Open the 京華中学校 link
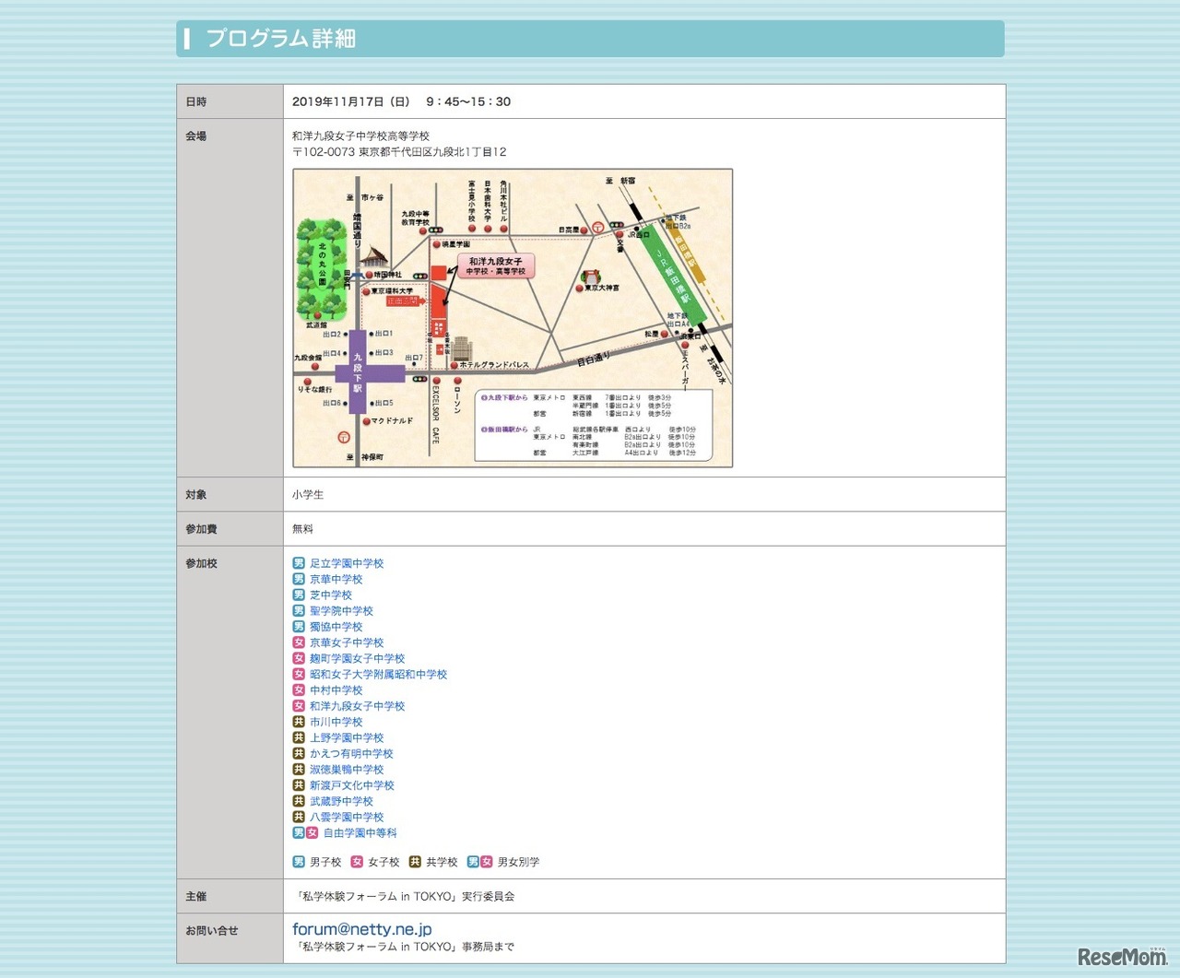This screenshot has width=1180, height=978. [x=336, y=579]
